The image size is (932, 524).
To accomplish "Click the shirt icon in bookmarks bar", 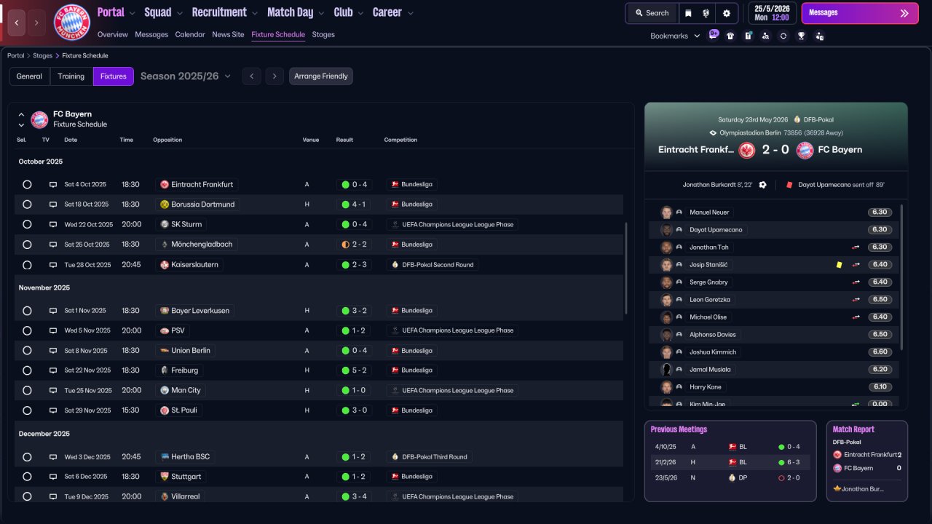I will coord(730,36).
